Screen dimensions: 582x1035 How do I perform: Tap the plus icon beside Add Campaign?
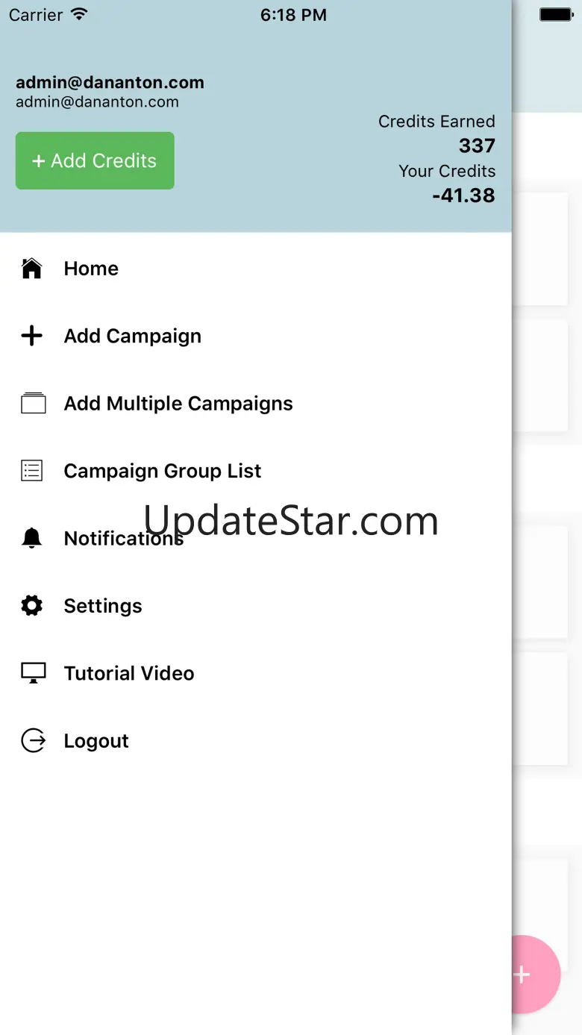pyautogui.click(x=31, y=336)
